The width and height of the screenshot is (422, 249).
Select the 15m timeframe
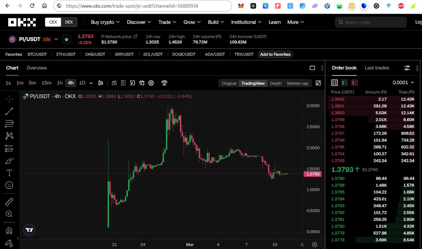[x=46, y=83]
